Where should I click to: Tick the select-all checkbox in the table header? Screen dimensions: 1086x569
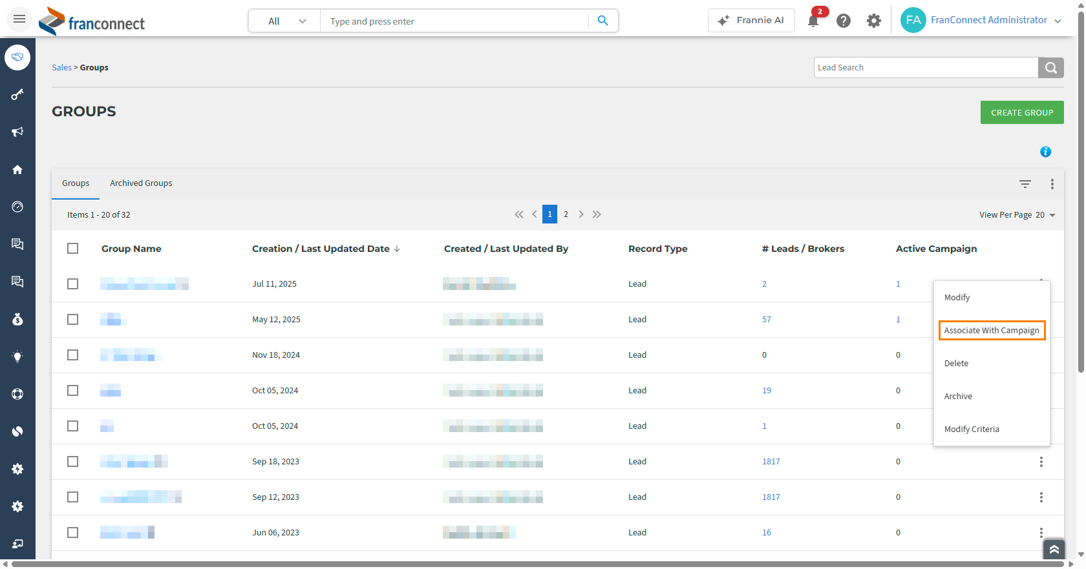point(73,249)
